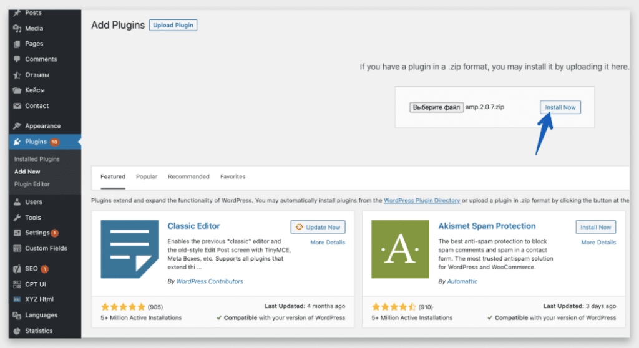Click the Statistics chart icon
The height and width of the screenshot is (348, 639).
(17, 331)
